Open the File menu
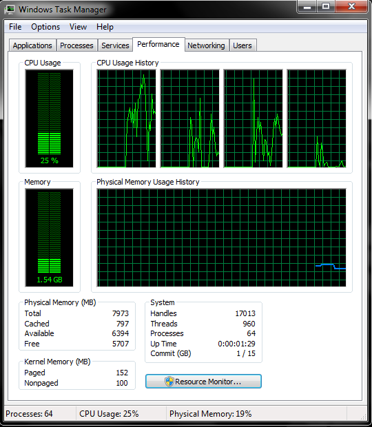 pyautogui.click(x=15, y=27)
